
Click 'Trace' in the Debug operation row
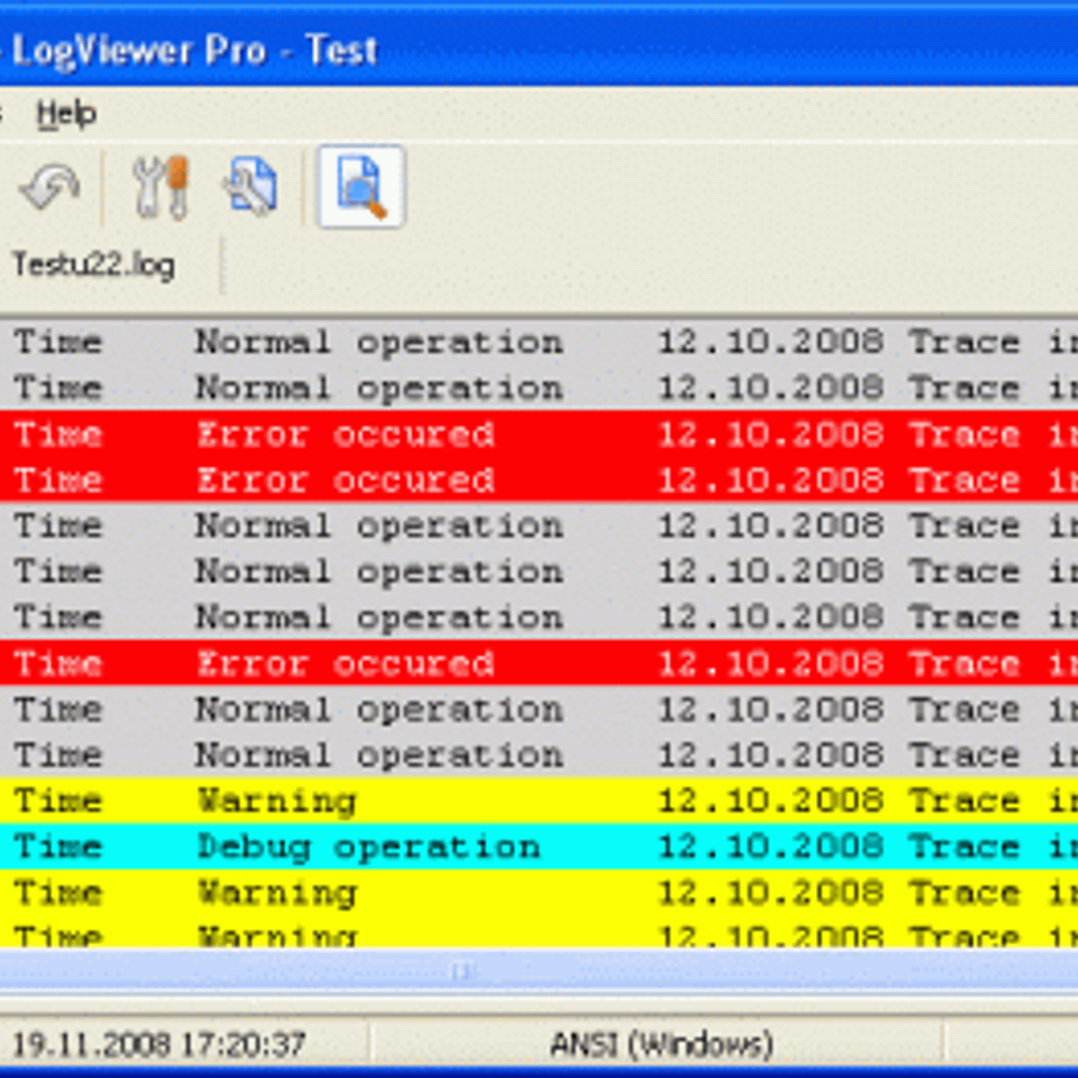click(964, 847)
